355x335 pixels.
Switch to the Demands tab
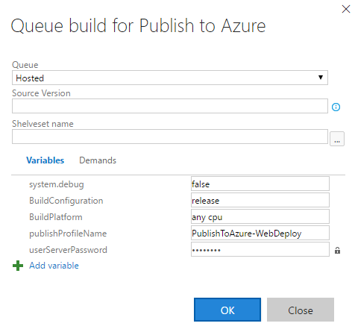pos(98,160)
